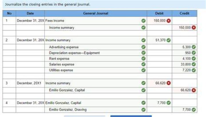Click entry number 4 in No column
The width and height of the screenshot is (206, 117).
6,103
